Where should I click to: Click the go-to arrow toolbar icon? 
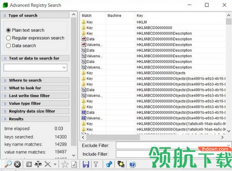[29, 165]
